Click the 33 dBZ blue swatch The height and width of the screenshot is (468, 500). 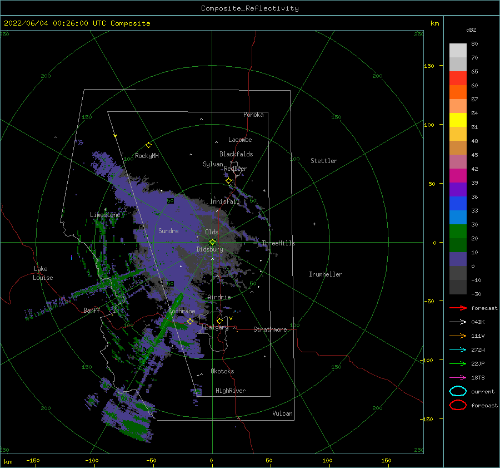458,217
